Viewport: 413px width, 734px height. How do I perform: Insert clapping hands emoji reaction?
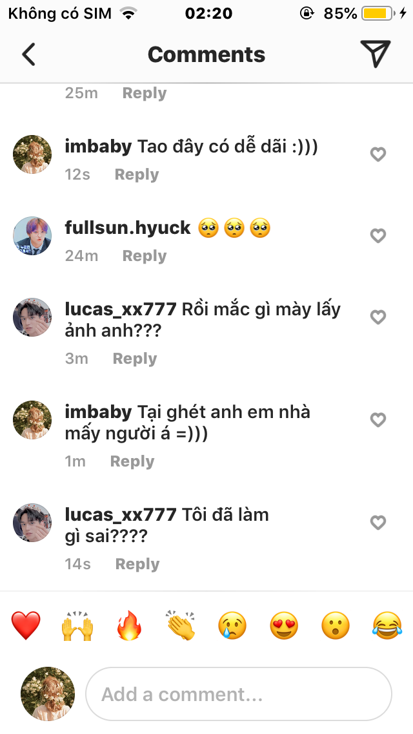click(x=180, y=626)
